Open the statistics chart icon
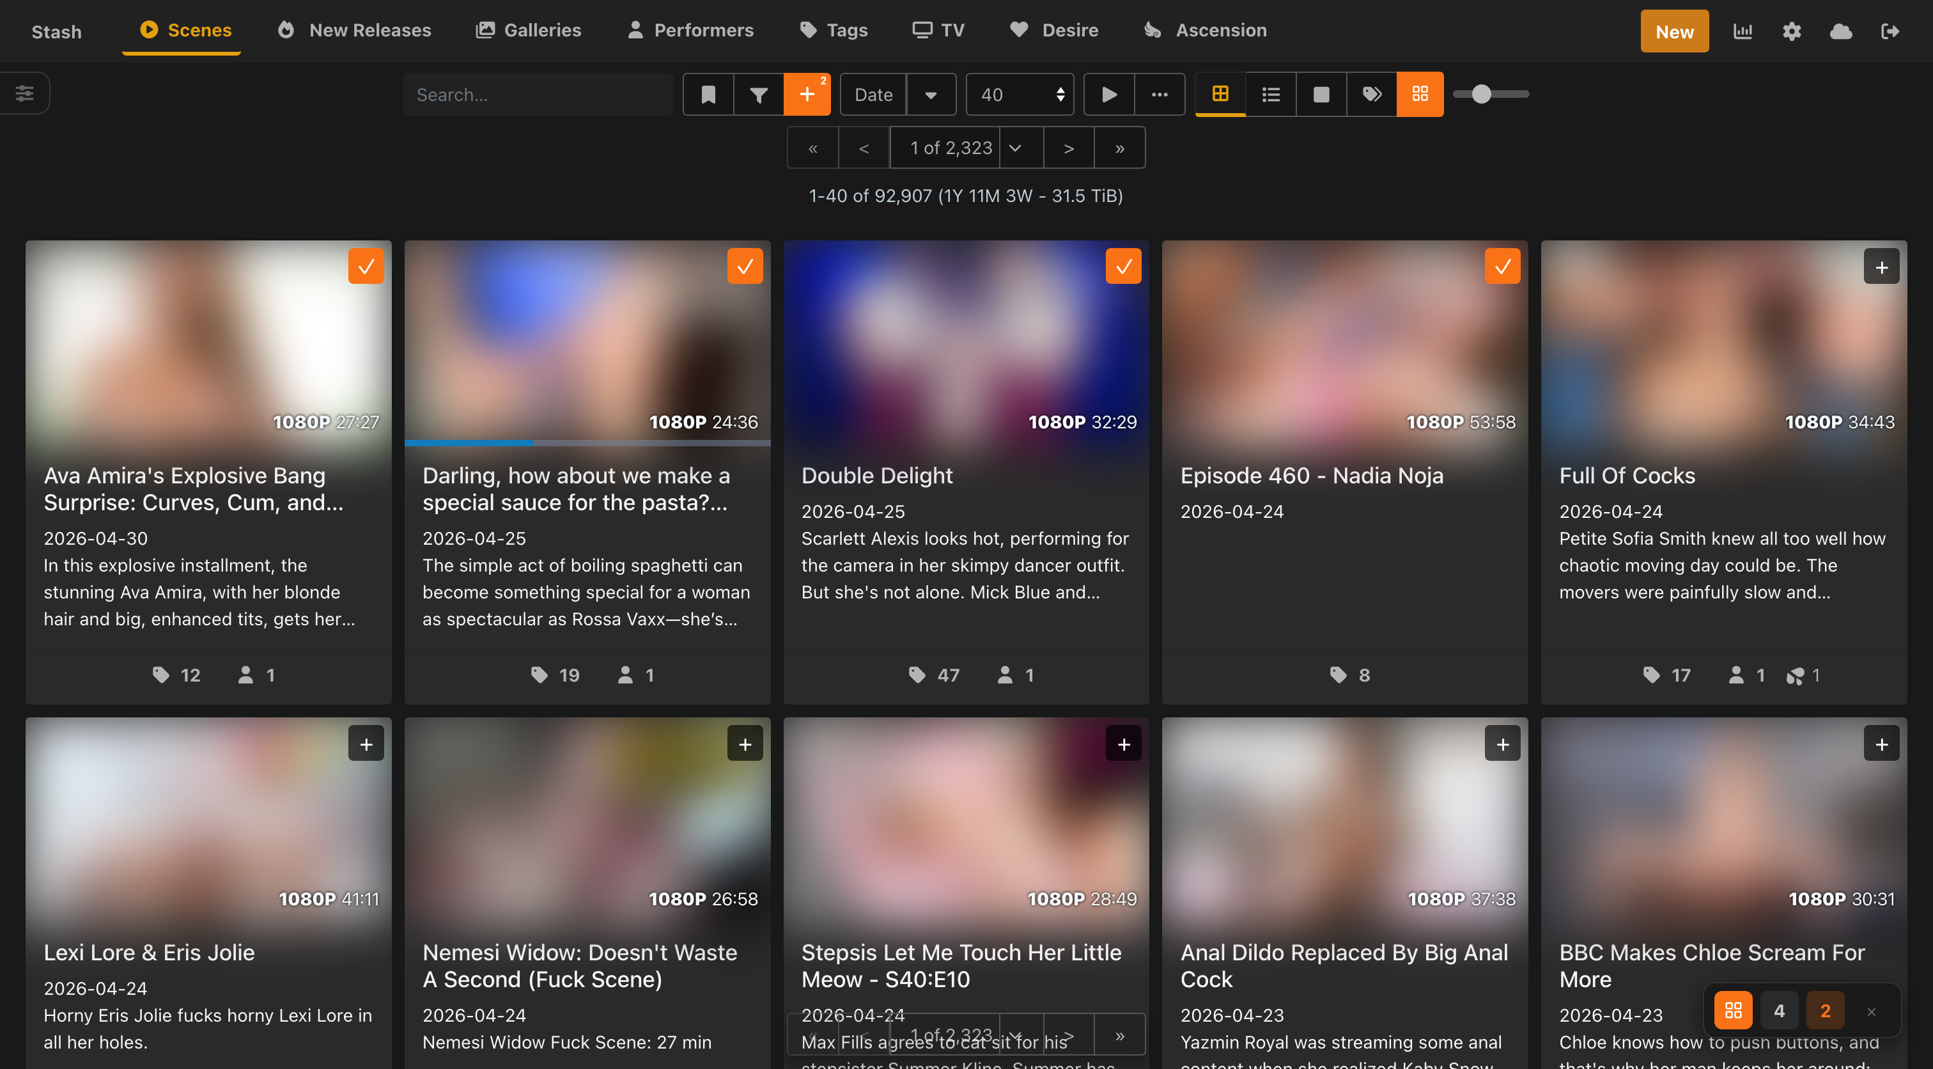The image size is (1933, 1069). tap(1743, 31)
